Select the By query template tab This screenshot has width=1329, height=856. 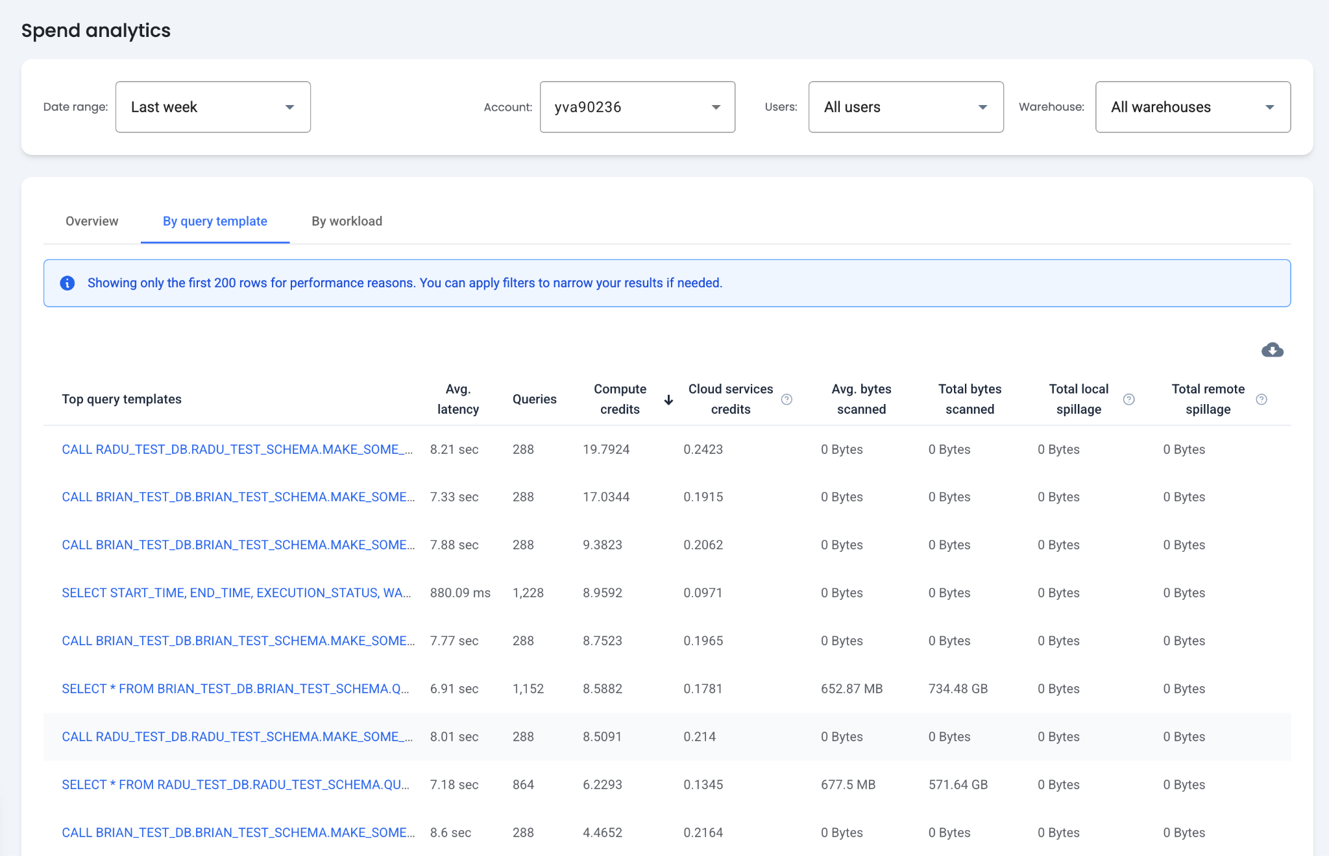[x=215, y=221]
